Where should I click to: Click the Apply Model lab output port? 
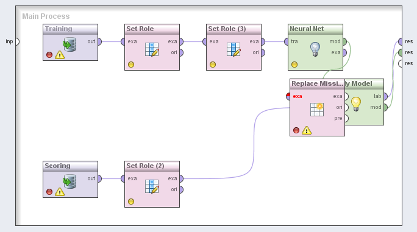386,96
